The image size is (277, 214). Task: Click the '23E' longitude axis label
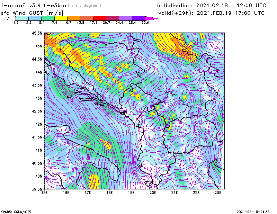click(x=218, y=193)
